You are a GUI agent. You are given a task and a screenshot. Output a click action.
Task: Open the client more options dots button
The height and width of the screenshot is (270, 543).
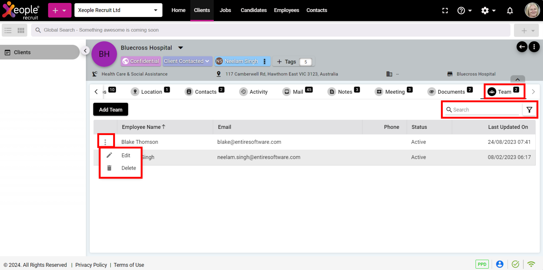click(534, 47)
